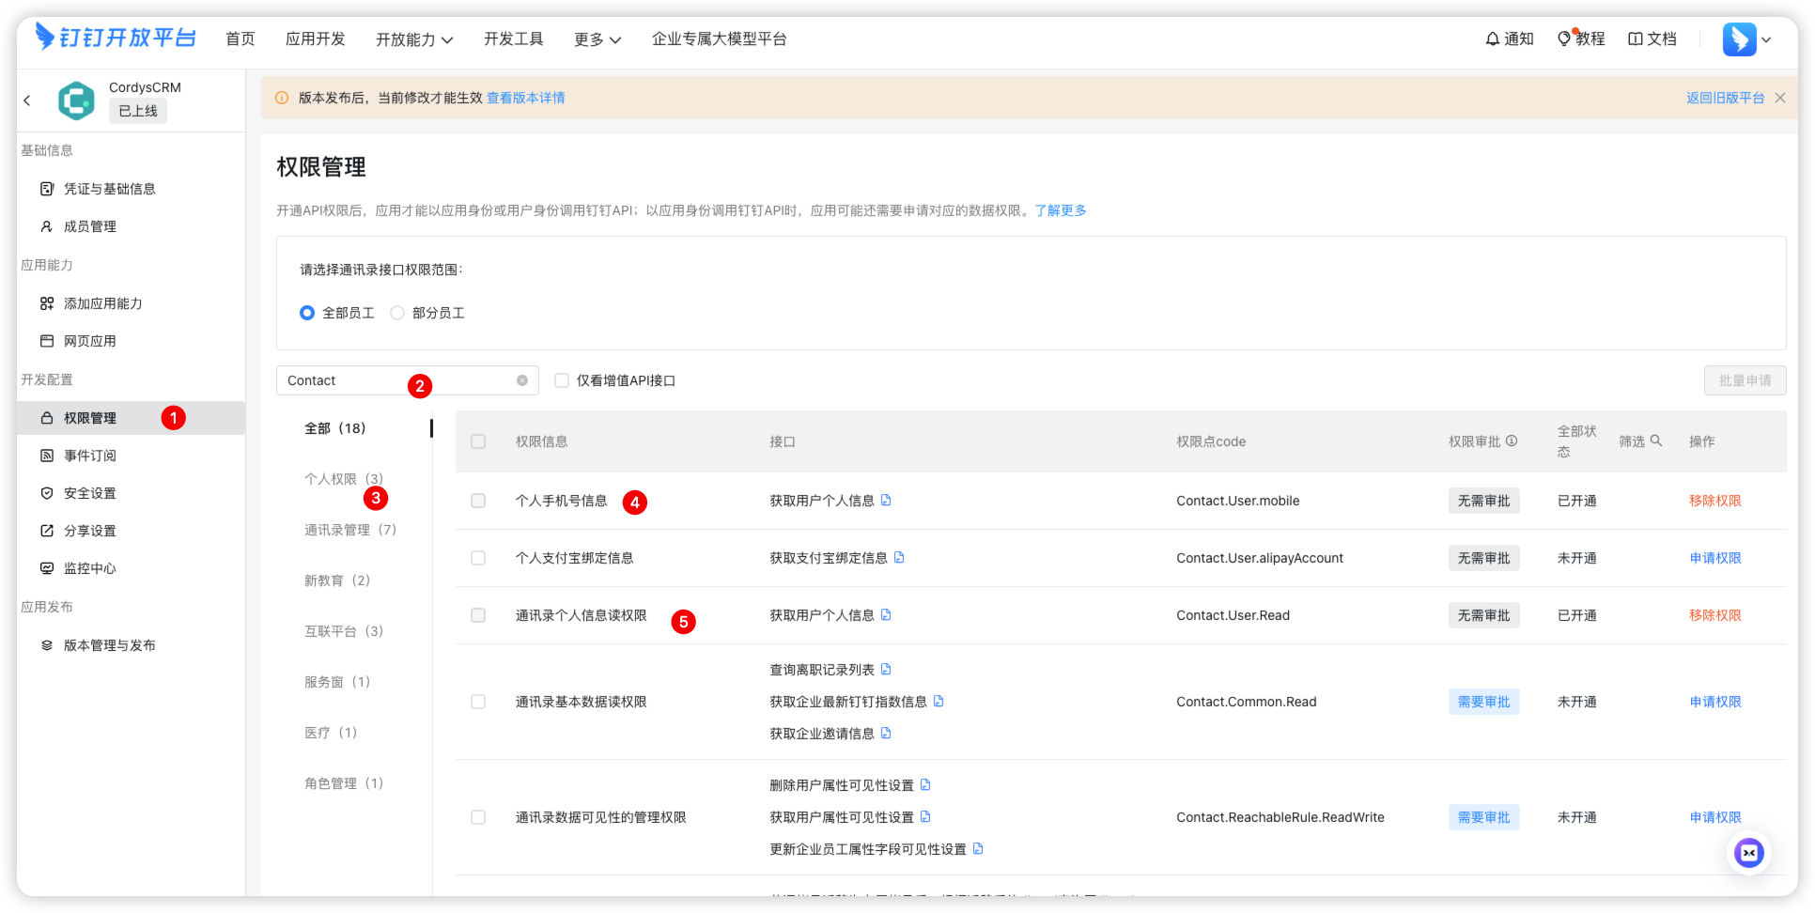Open 成员管理 from the left sidebar

89,225
